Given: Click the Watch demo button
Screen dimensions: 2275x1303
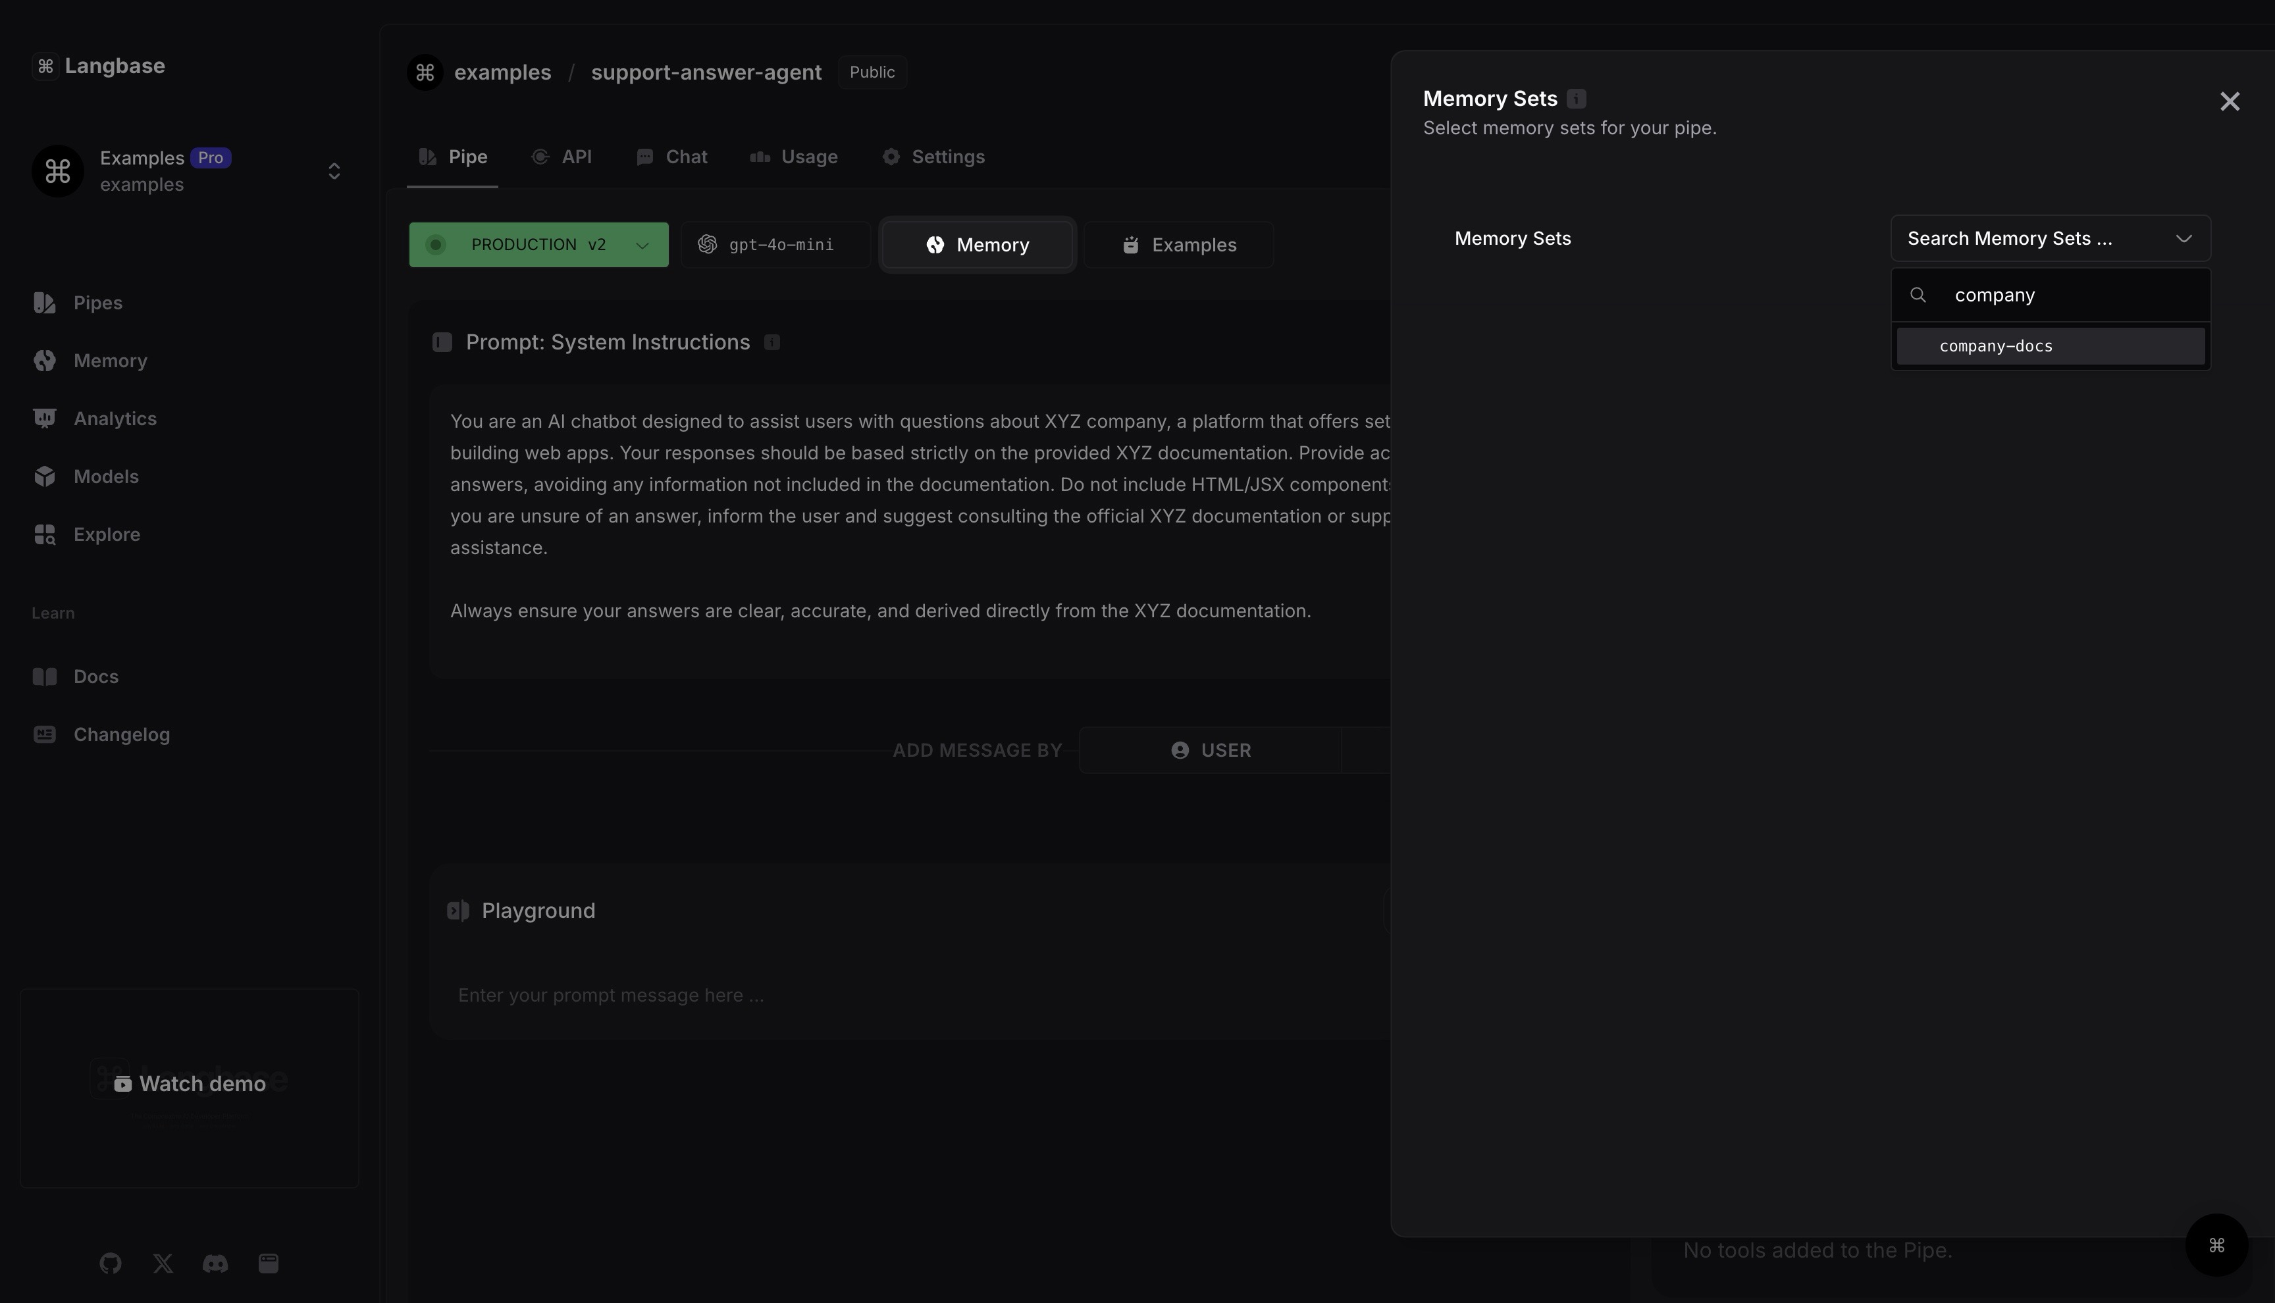Looking at the screenshot, I should click(x=190, y=1084).
